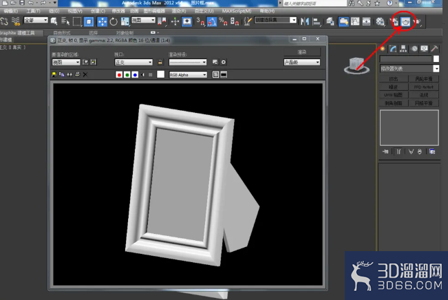Click the Use Pivot Point Center icon
The image size is (448, 300).
(162, 21)
